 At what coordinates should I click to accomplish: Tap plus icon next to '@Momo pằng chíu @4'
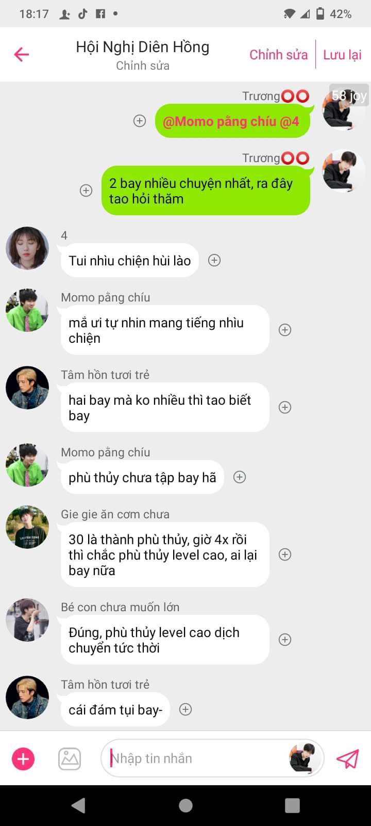point(140,121)
